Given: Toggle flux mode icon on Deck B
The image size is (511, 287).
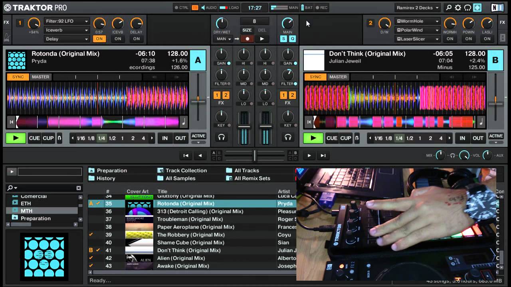Looking at the screenshot, I should click(x=357, y=138).
